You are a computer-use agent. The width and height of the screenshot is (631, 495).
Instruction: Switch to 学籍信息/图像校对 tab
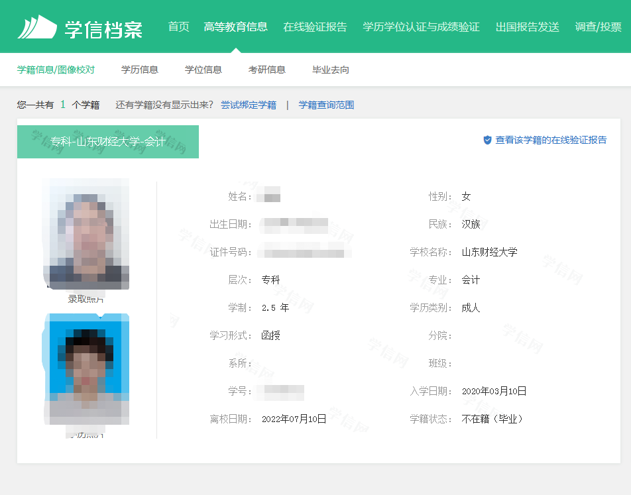(x=56, y=70)
